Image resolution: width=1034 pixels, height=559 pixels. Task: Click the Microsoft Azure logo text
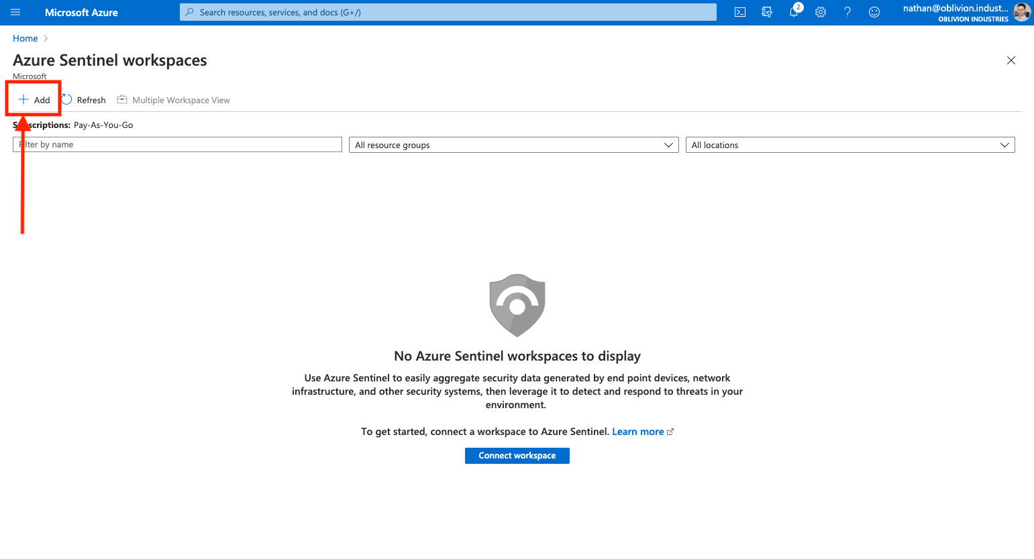pos(81,12)
